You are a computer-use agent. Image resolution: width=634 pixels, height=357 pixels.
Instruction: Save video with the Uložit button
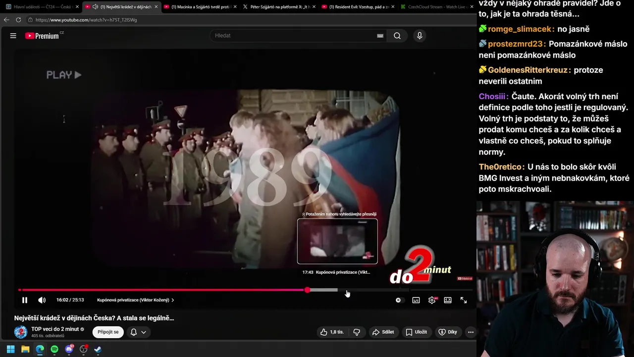pos(416,332)
